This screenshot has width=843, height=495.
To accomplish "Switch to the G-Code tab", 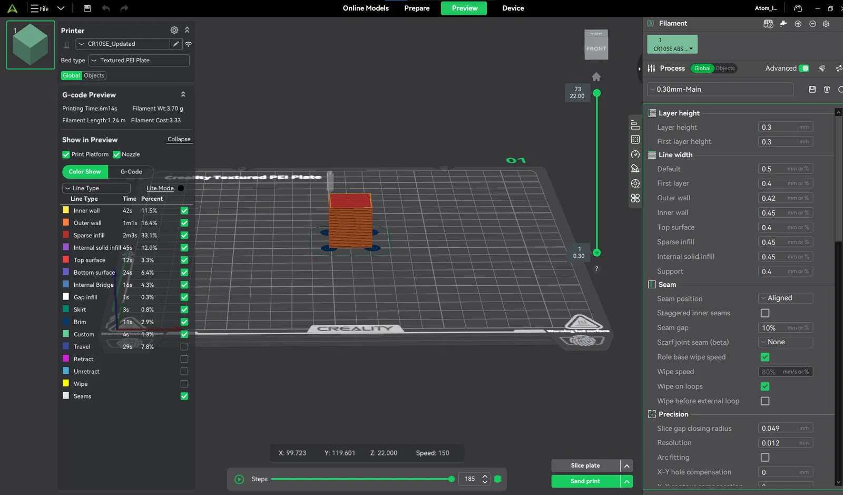I will 131,172.
